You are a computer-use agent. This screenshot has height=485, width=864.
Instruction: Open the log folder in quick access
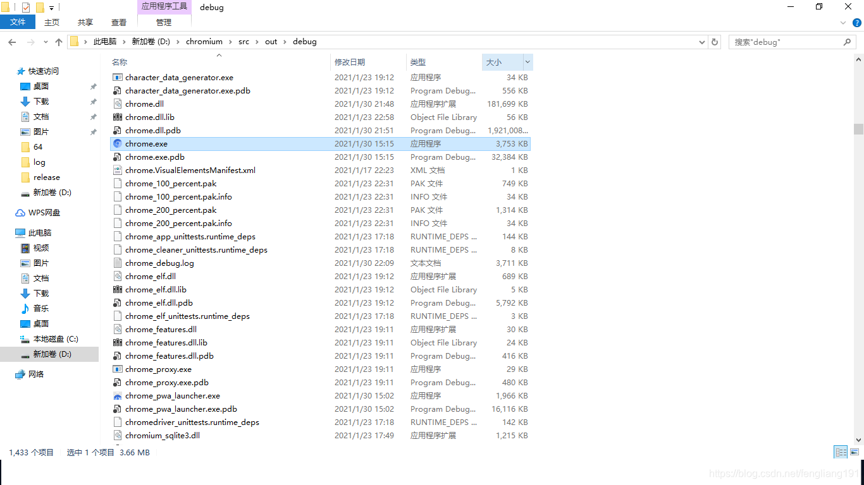point(39,162)
